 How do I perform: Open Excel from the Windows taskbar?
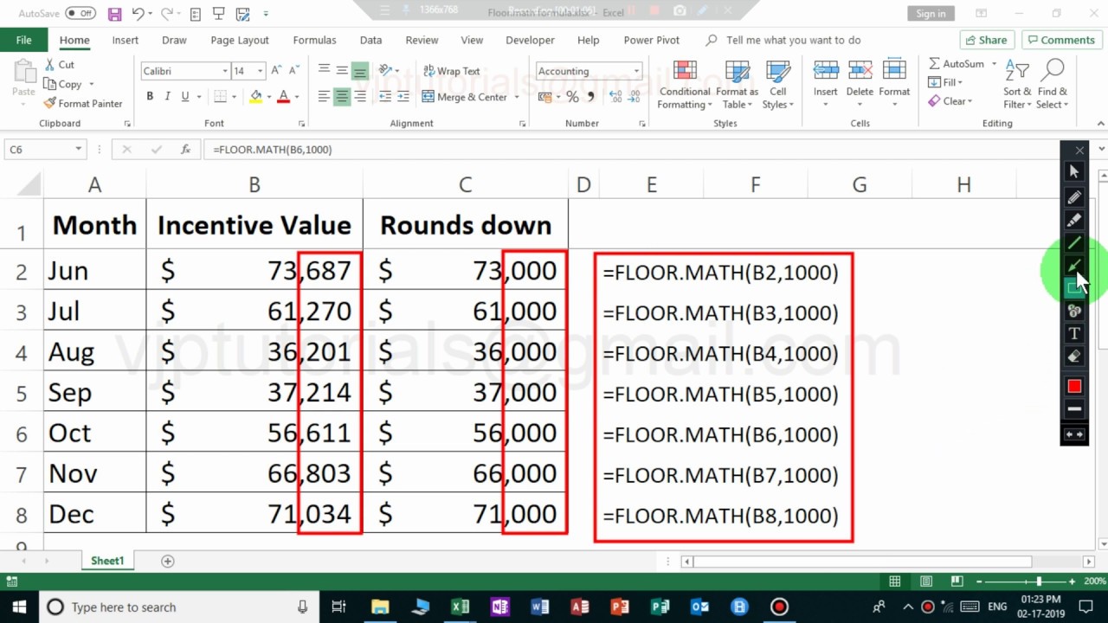(460, 607)
